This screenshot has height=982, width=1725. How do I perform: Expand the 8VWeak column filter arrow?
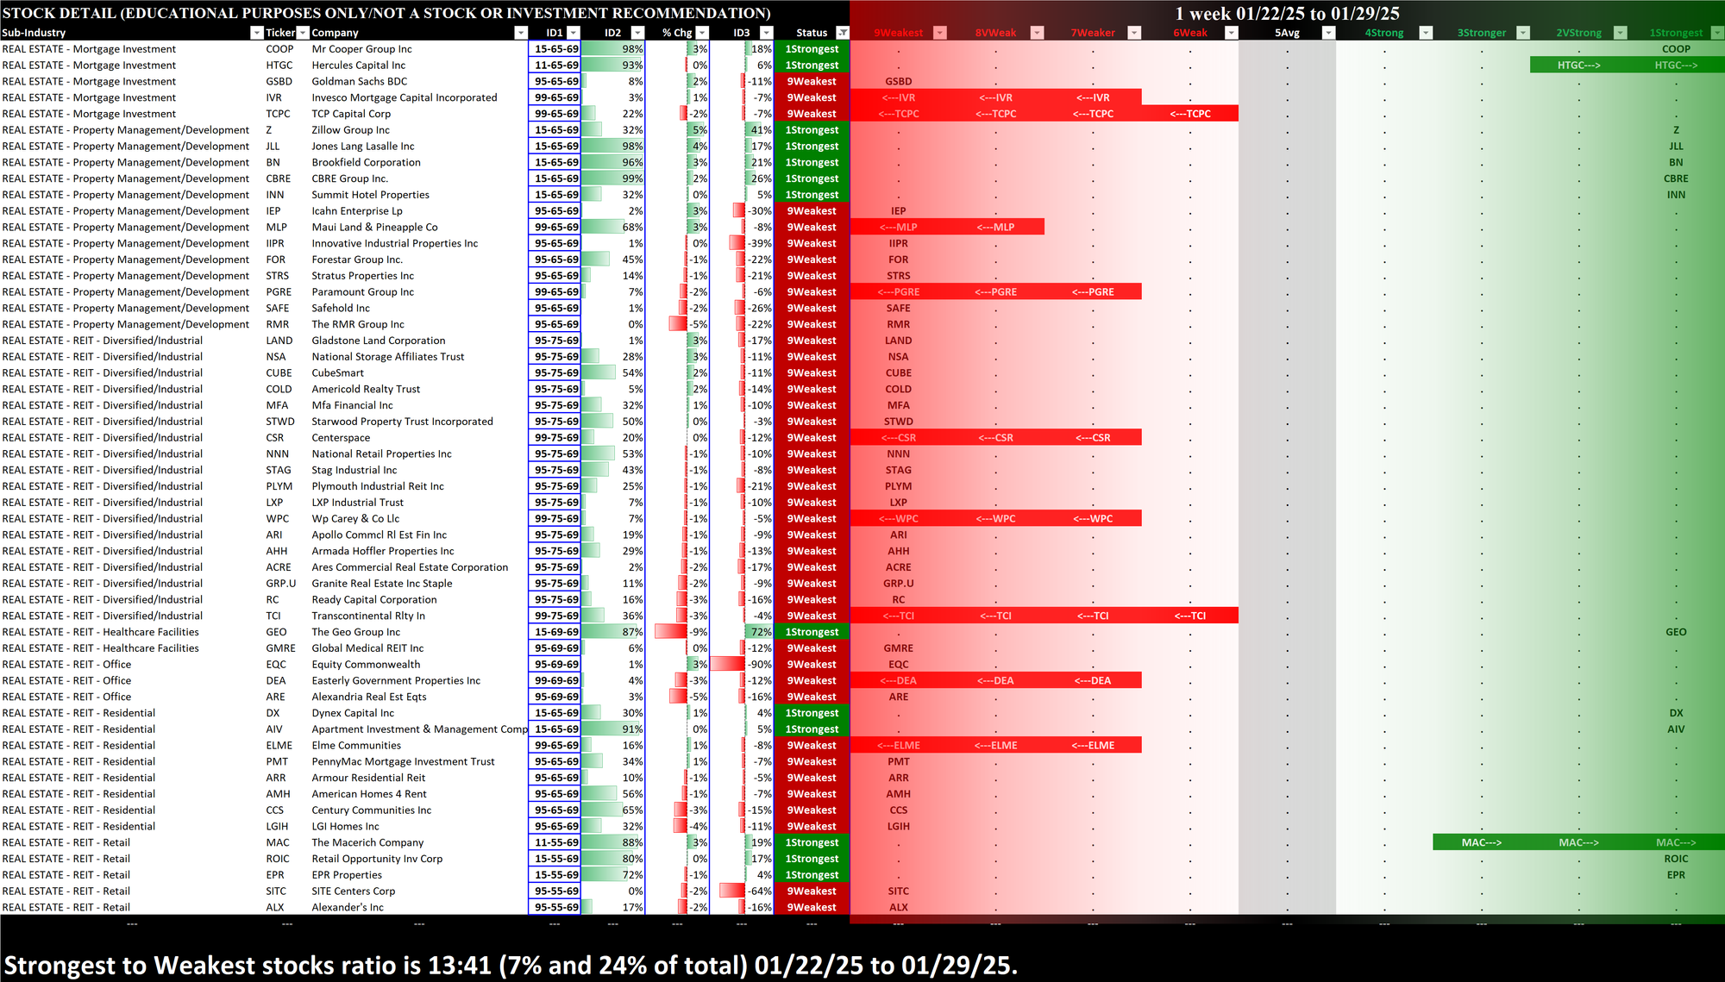tap(1038, 33)
